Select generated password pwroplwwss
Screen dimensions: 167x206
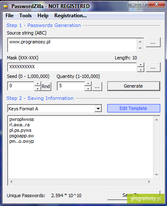point(21,119)
